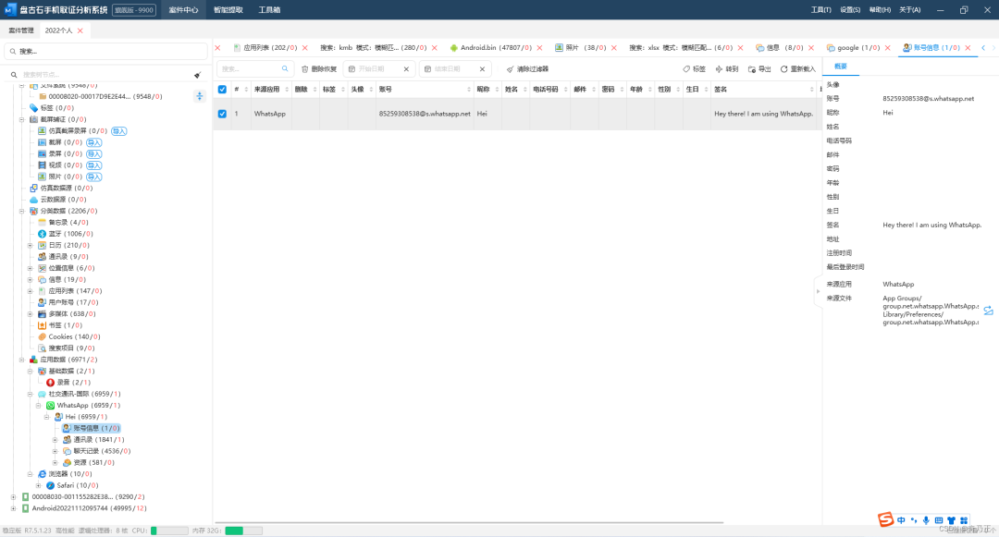This screenshot has height=537, width=999.
Task: Click the Cookies cookie icon
Action: pyautogui.click(x=42, y=336)
